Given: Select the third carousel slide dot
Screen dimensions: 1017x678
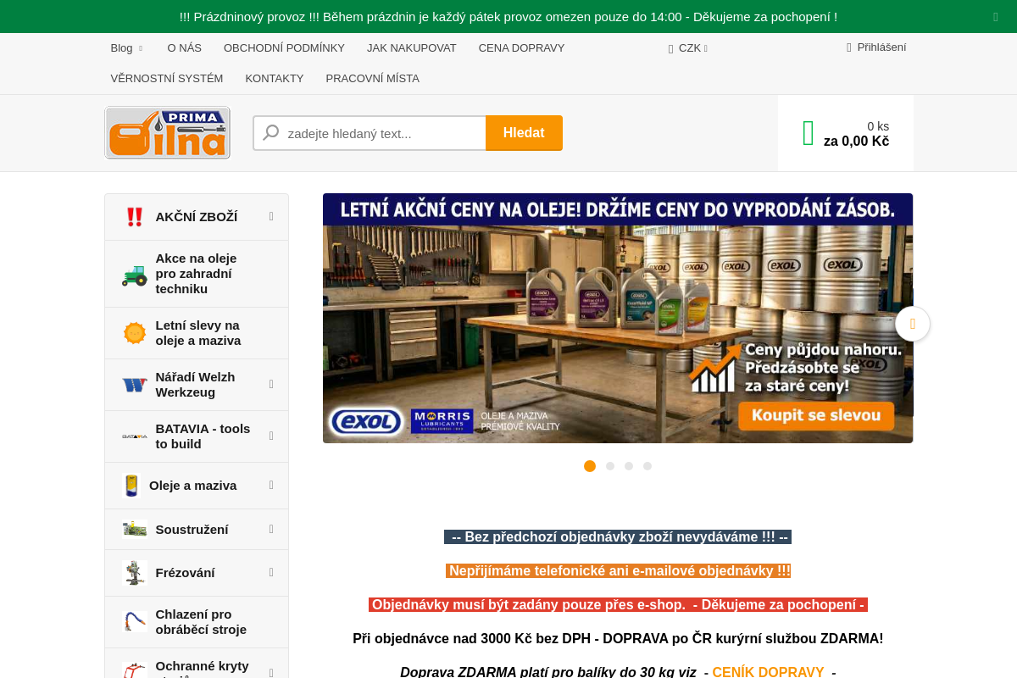Looking at the screenshot, I should [629, 466].
